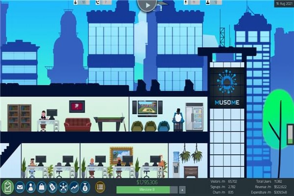The width and height of the screenshot is (294, 196).
Task: Select the red framed picture on wall
Action: coord(77,106)
